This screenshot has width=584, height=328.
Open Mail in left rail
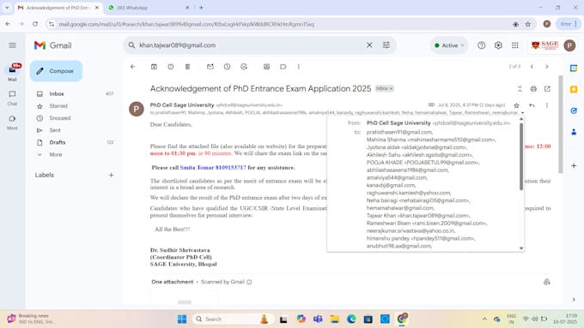(x=12, y=73)
